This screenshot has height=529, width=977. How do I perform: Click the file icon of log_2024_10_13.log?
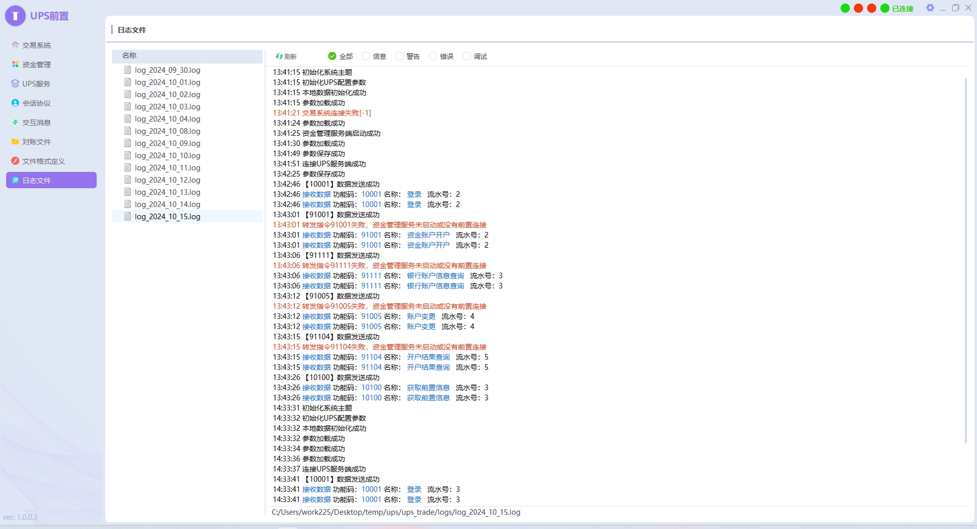(128, 192)
